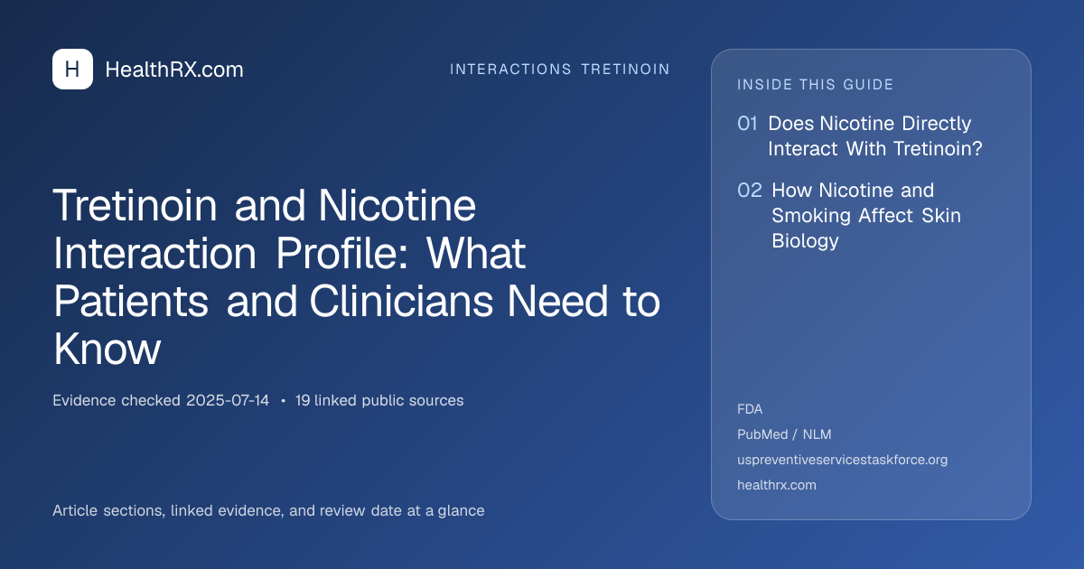Select the PubMed / NLM source entry

(784, 434)
